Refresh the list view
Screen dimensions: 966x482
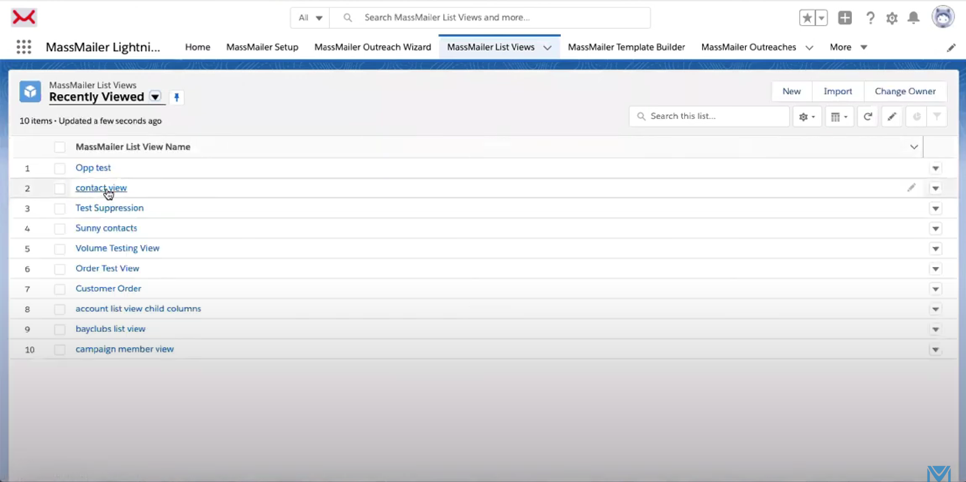point(867,117)
